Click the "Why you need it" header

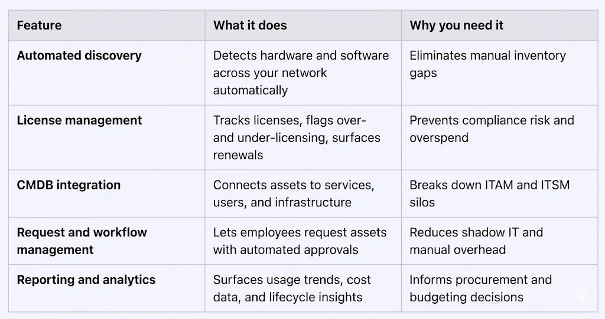point(456,25)
